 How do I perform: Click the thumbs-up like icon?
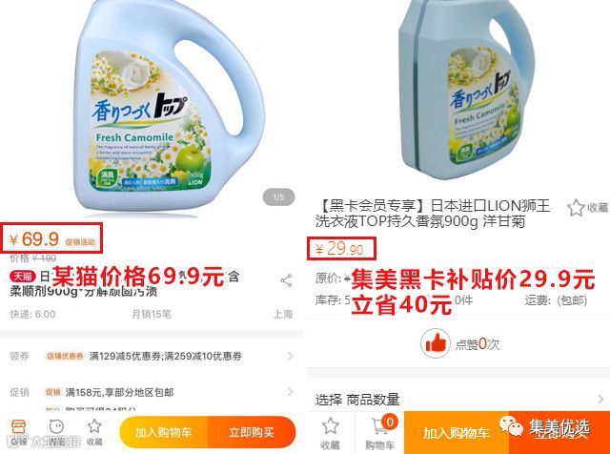click(436, 343)
